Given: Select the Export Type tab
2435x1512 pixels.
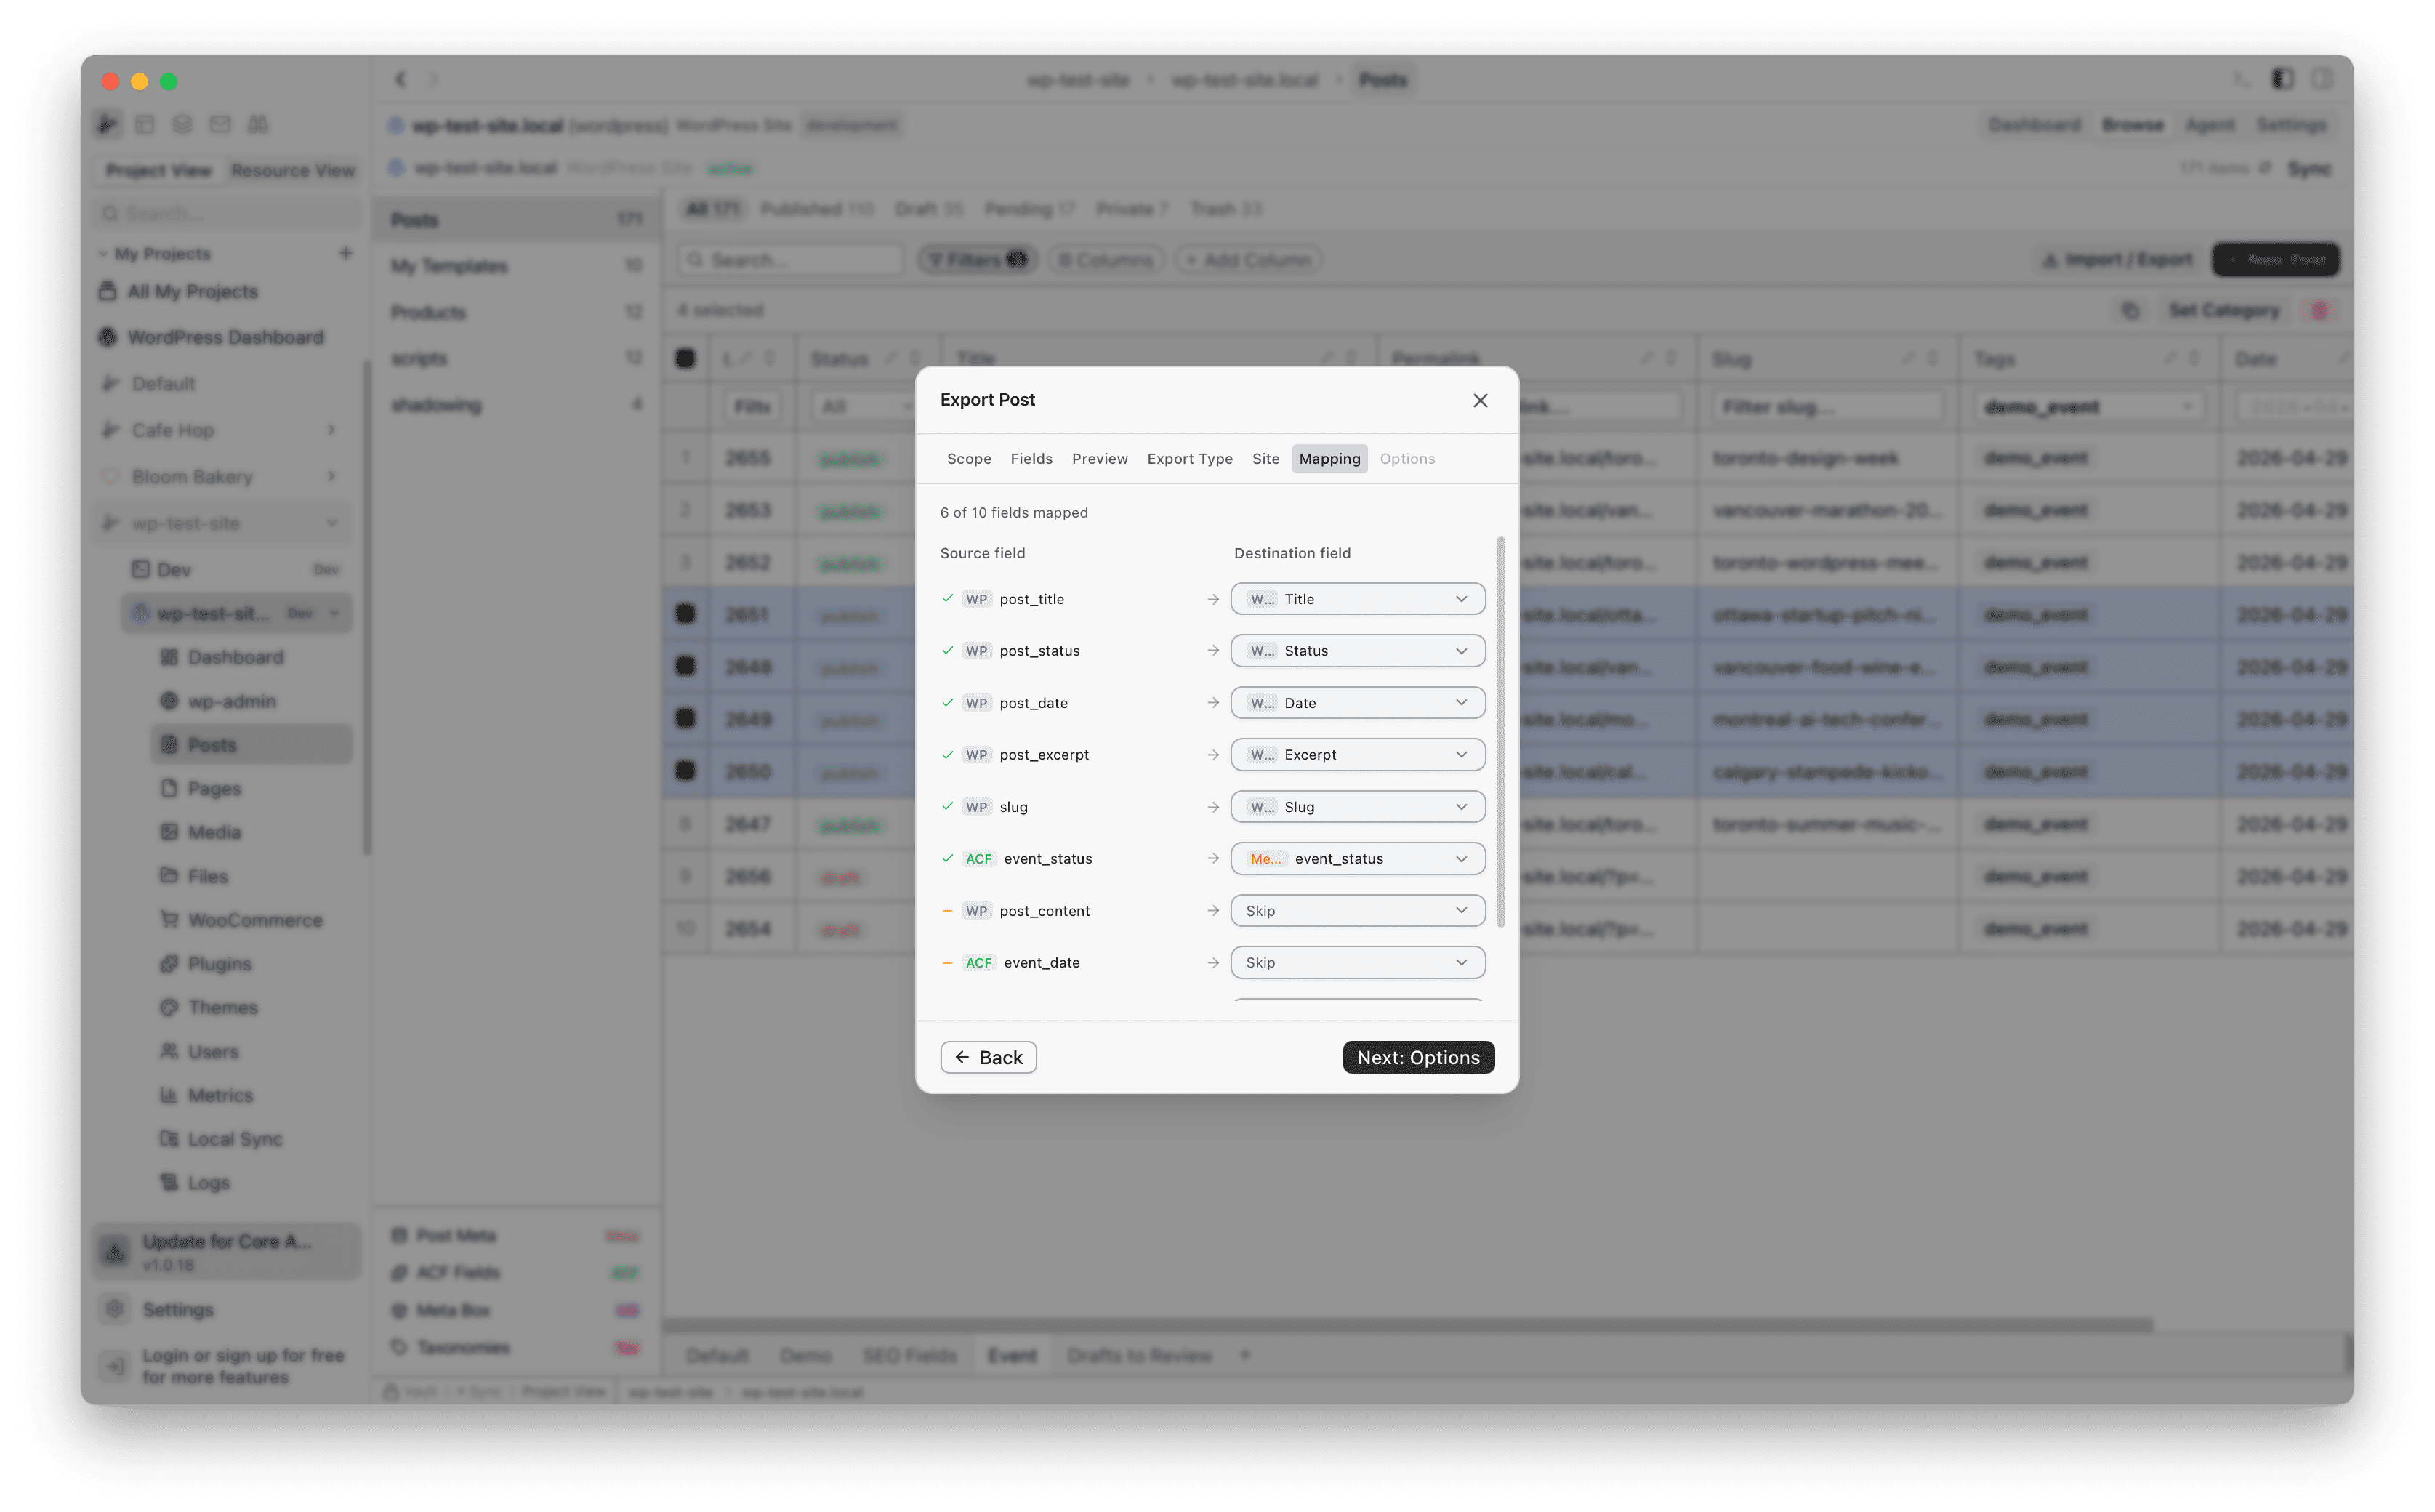Looking at the screenshot, I should [x=1189, y=458].
